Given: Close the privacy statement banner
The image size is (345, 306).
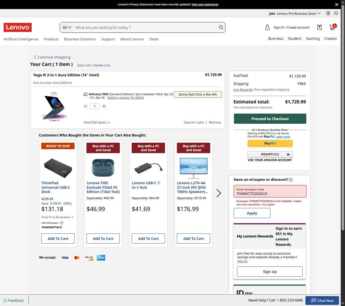Looking at the screenshot, I should tap(337, 5).
